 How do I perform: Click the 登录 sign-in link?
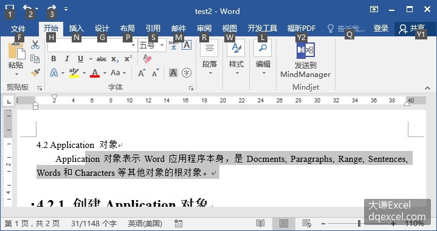[x=381, y=28]
